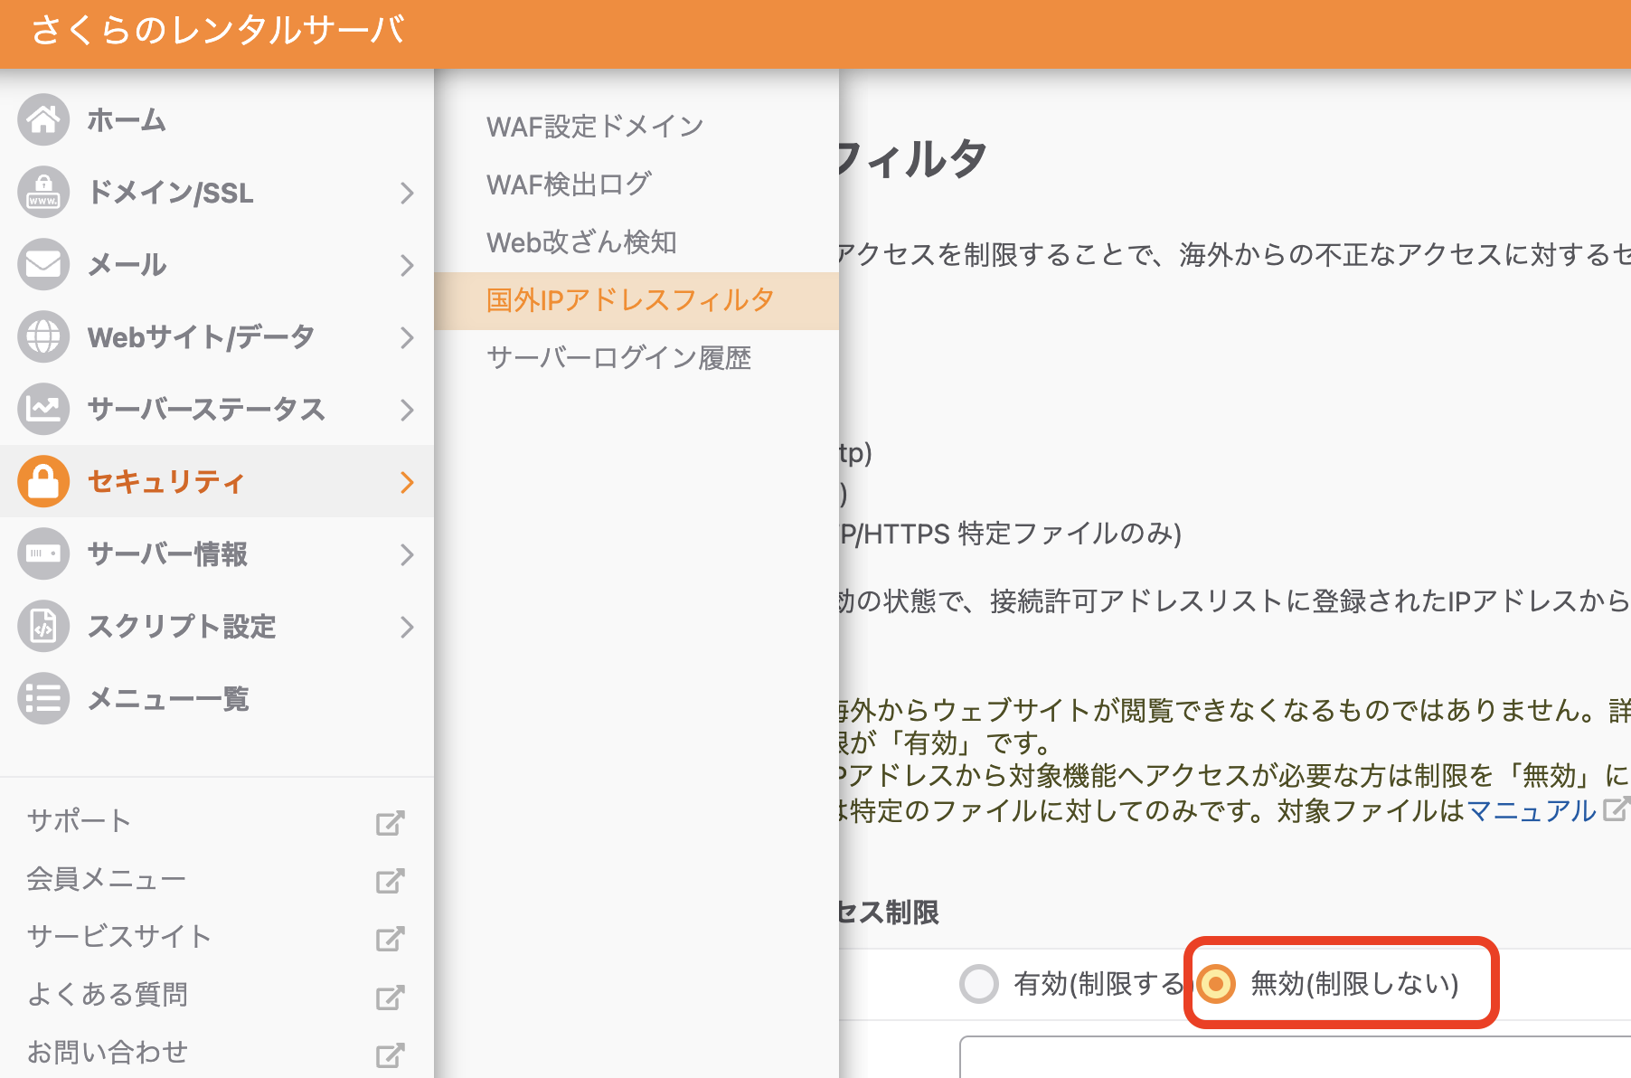The height and width of the screenshot is (1078, 1631).
Task: Open the スクリプト設定 script icon
Action: [42, 626]
